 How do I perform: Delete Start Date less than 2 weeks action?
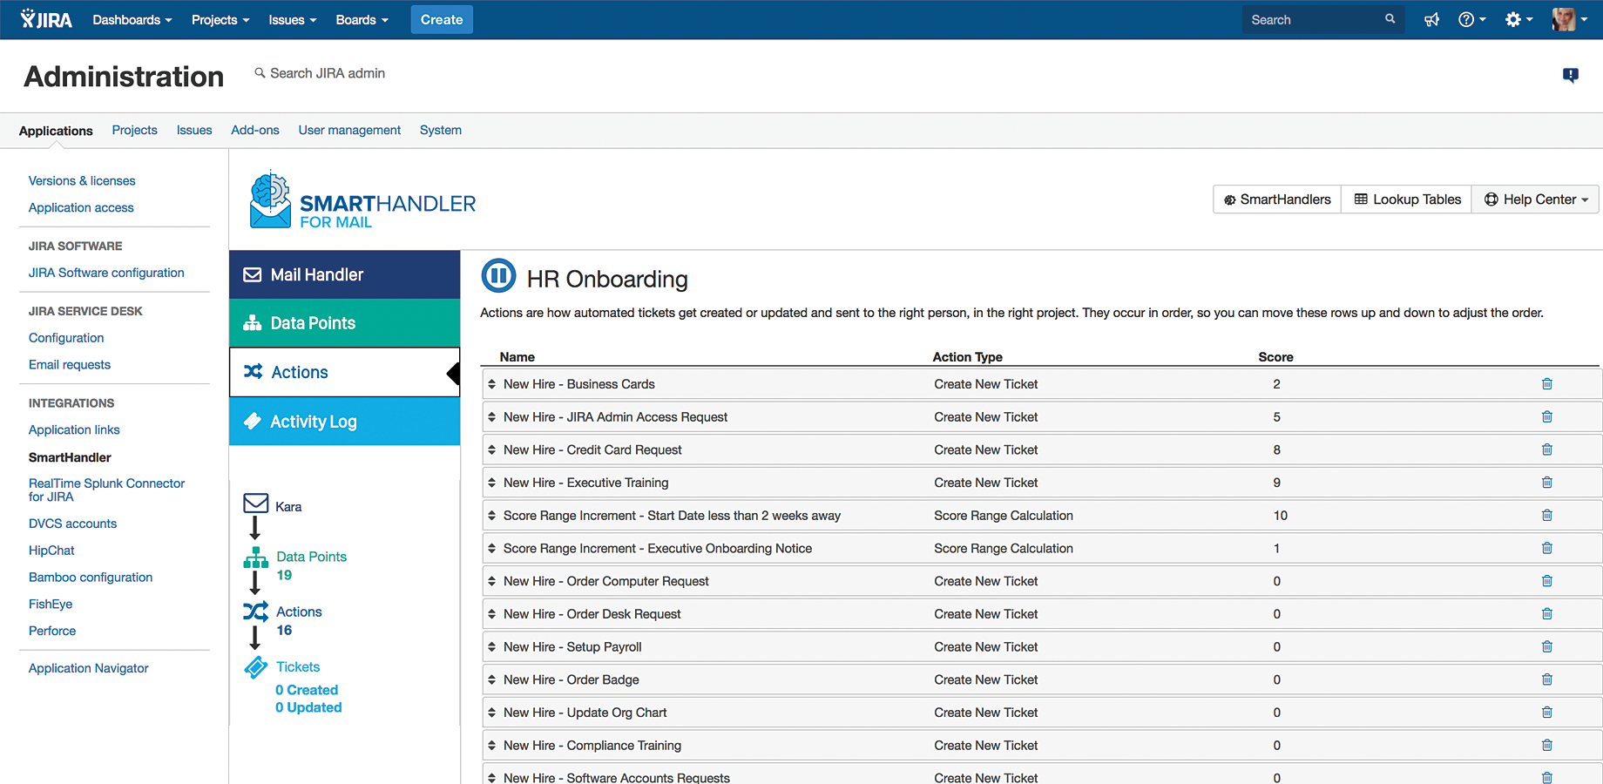pyautogui.click(x=1547, y=516)
